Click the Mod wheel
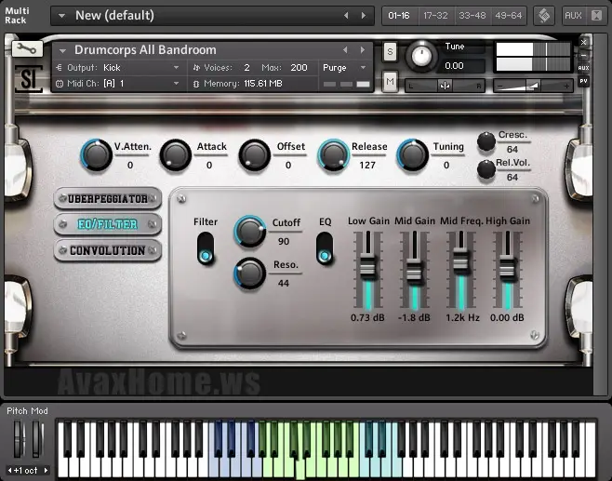The image size is (612, 481). [x=36, y=438]
